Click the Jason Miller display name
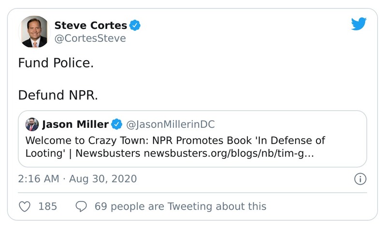 pos(75,124)
